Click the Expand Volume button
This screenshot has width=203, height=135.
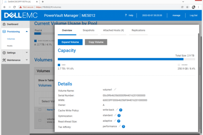[70, 42]
